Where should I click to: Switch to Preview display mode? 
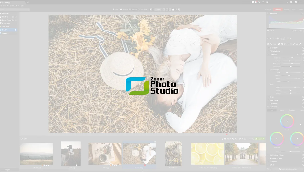[133, 9]
